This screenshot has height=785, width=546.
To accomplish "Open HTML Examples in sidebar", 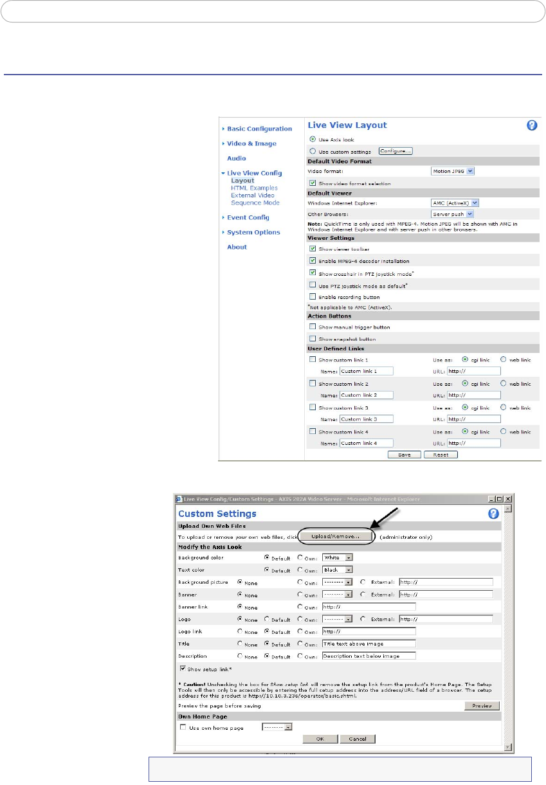I will click(x=254, y=188).
